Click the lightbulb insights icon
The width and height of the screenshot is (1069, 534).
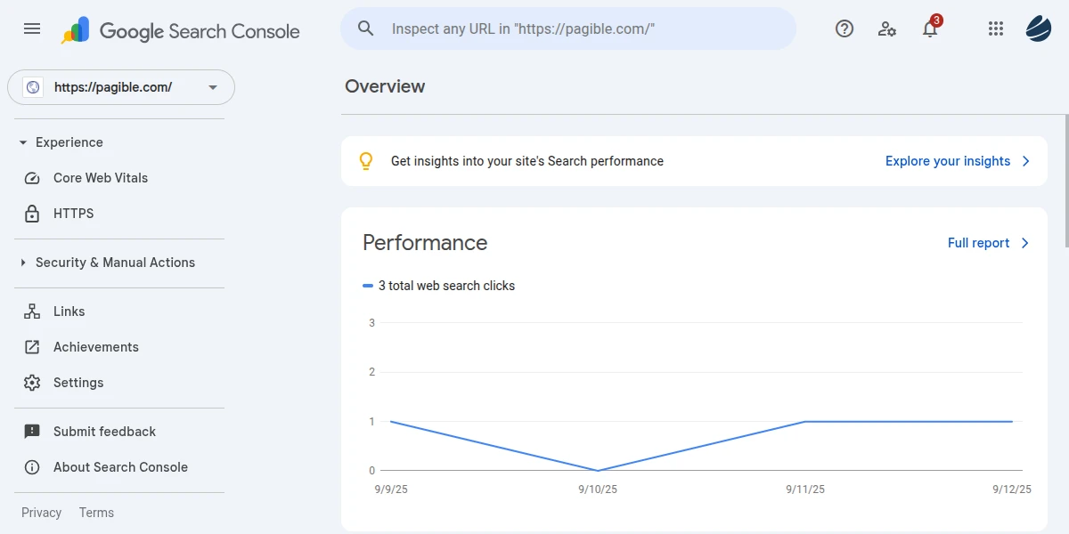[365, 161]
